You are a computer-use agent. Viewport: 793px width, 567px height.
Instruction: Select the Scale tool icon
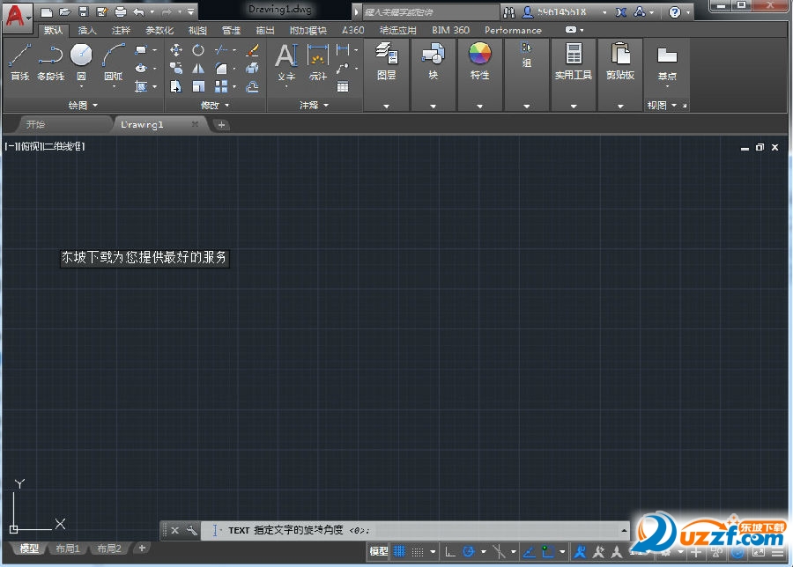(198, 86)
